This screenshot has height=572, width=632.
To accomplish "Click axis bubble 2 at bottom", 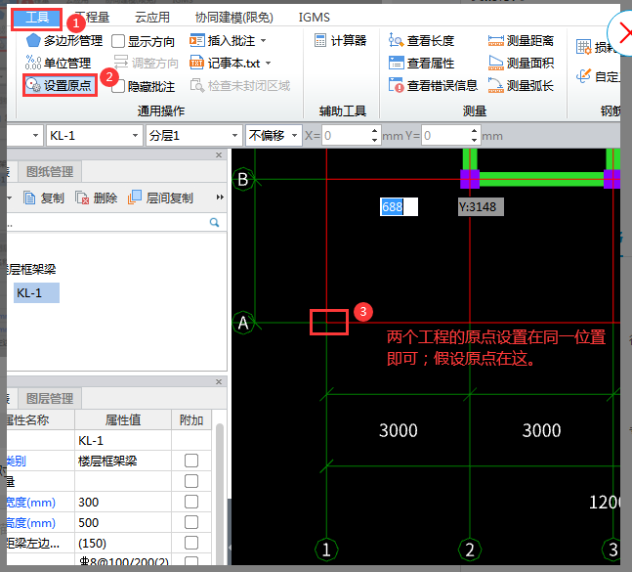I will click(470, 550).
